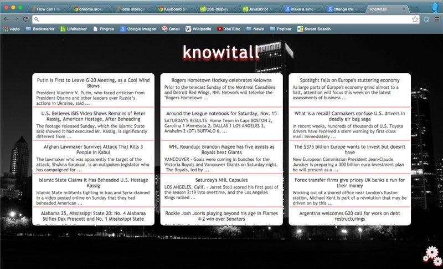Open Sweet Search bookmark

(314, 29)
